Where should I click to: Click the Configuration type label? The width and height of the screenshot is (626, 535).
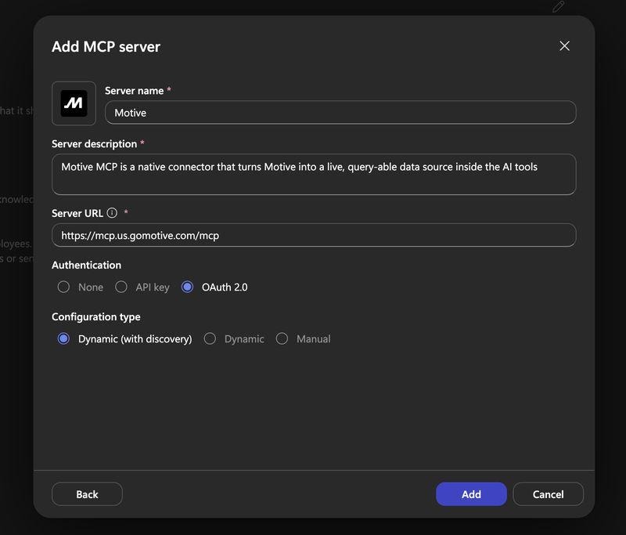click(95, 316)
